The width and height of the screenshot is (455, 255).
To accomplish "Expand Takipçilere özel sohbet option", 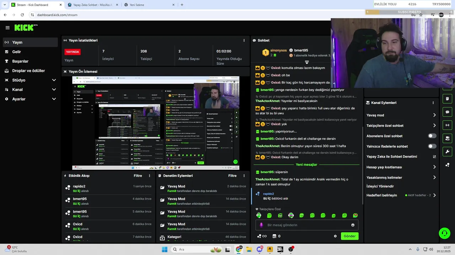I will (x=401, y=125).
